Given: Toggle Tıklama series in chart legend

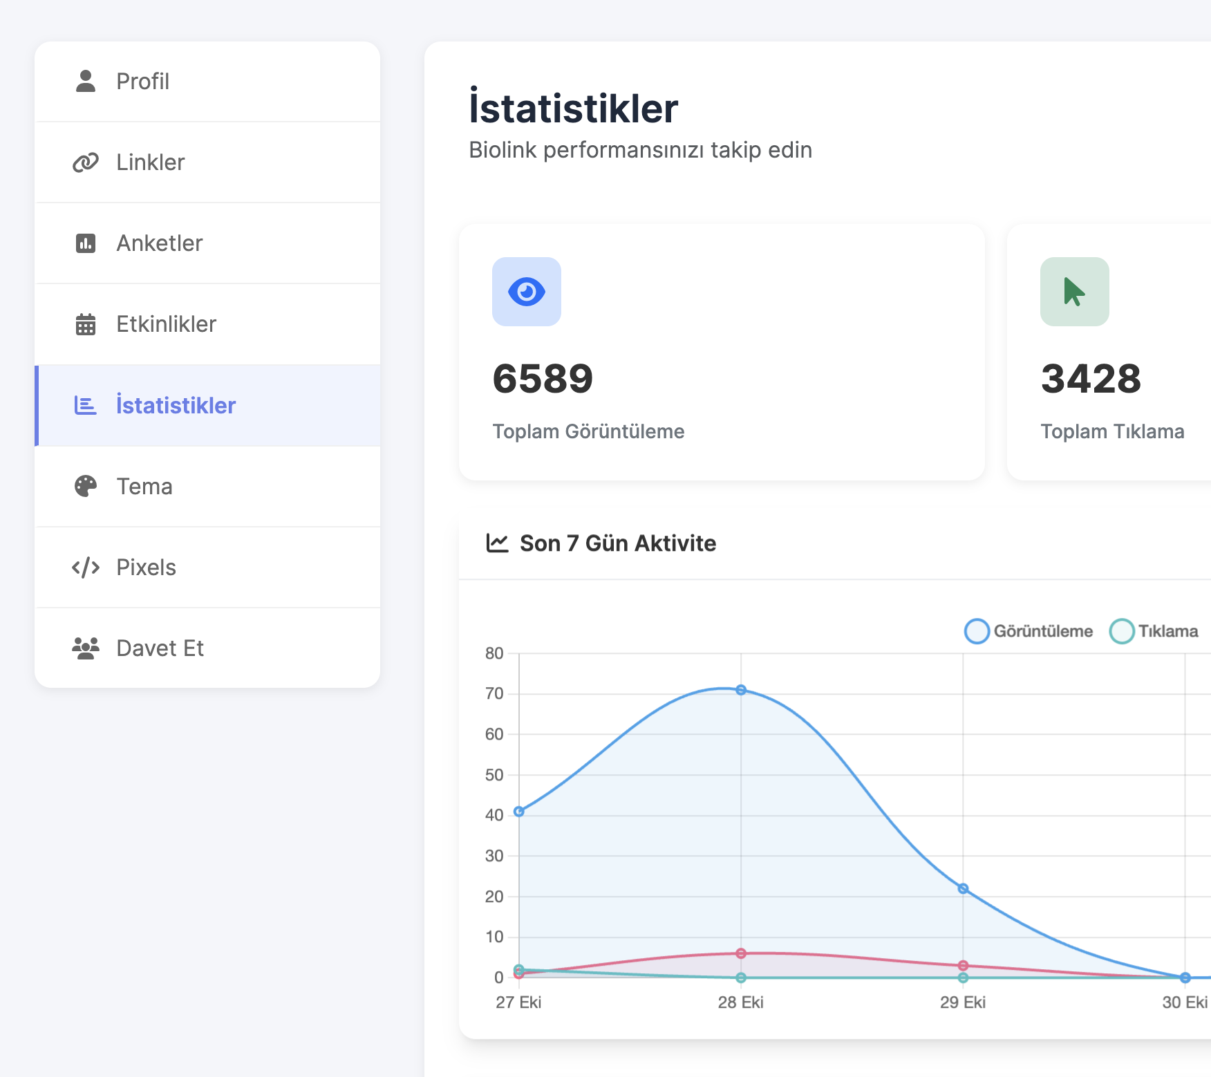Looking at the screenshot, I should pyautogui.click(x=1154, y=631).
